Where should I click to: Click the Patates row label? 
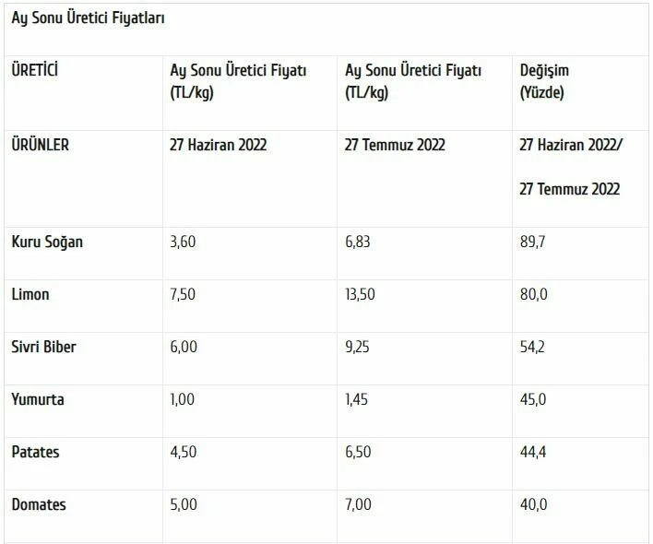[36, 453]
